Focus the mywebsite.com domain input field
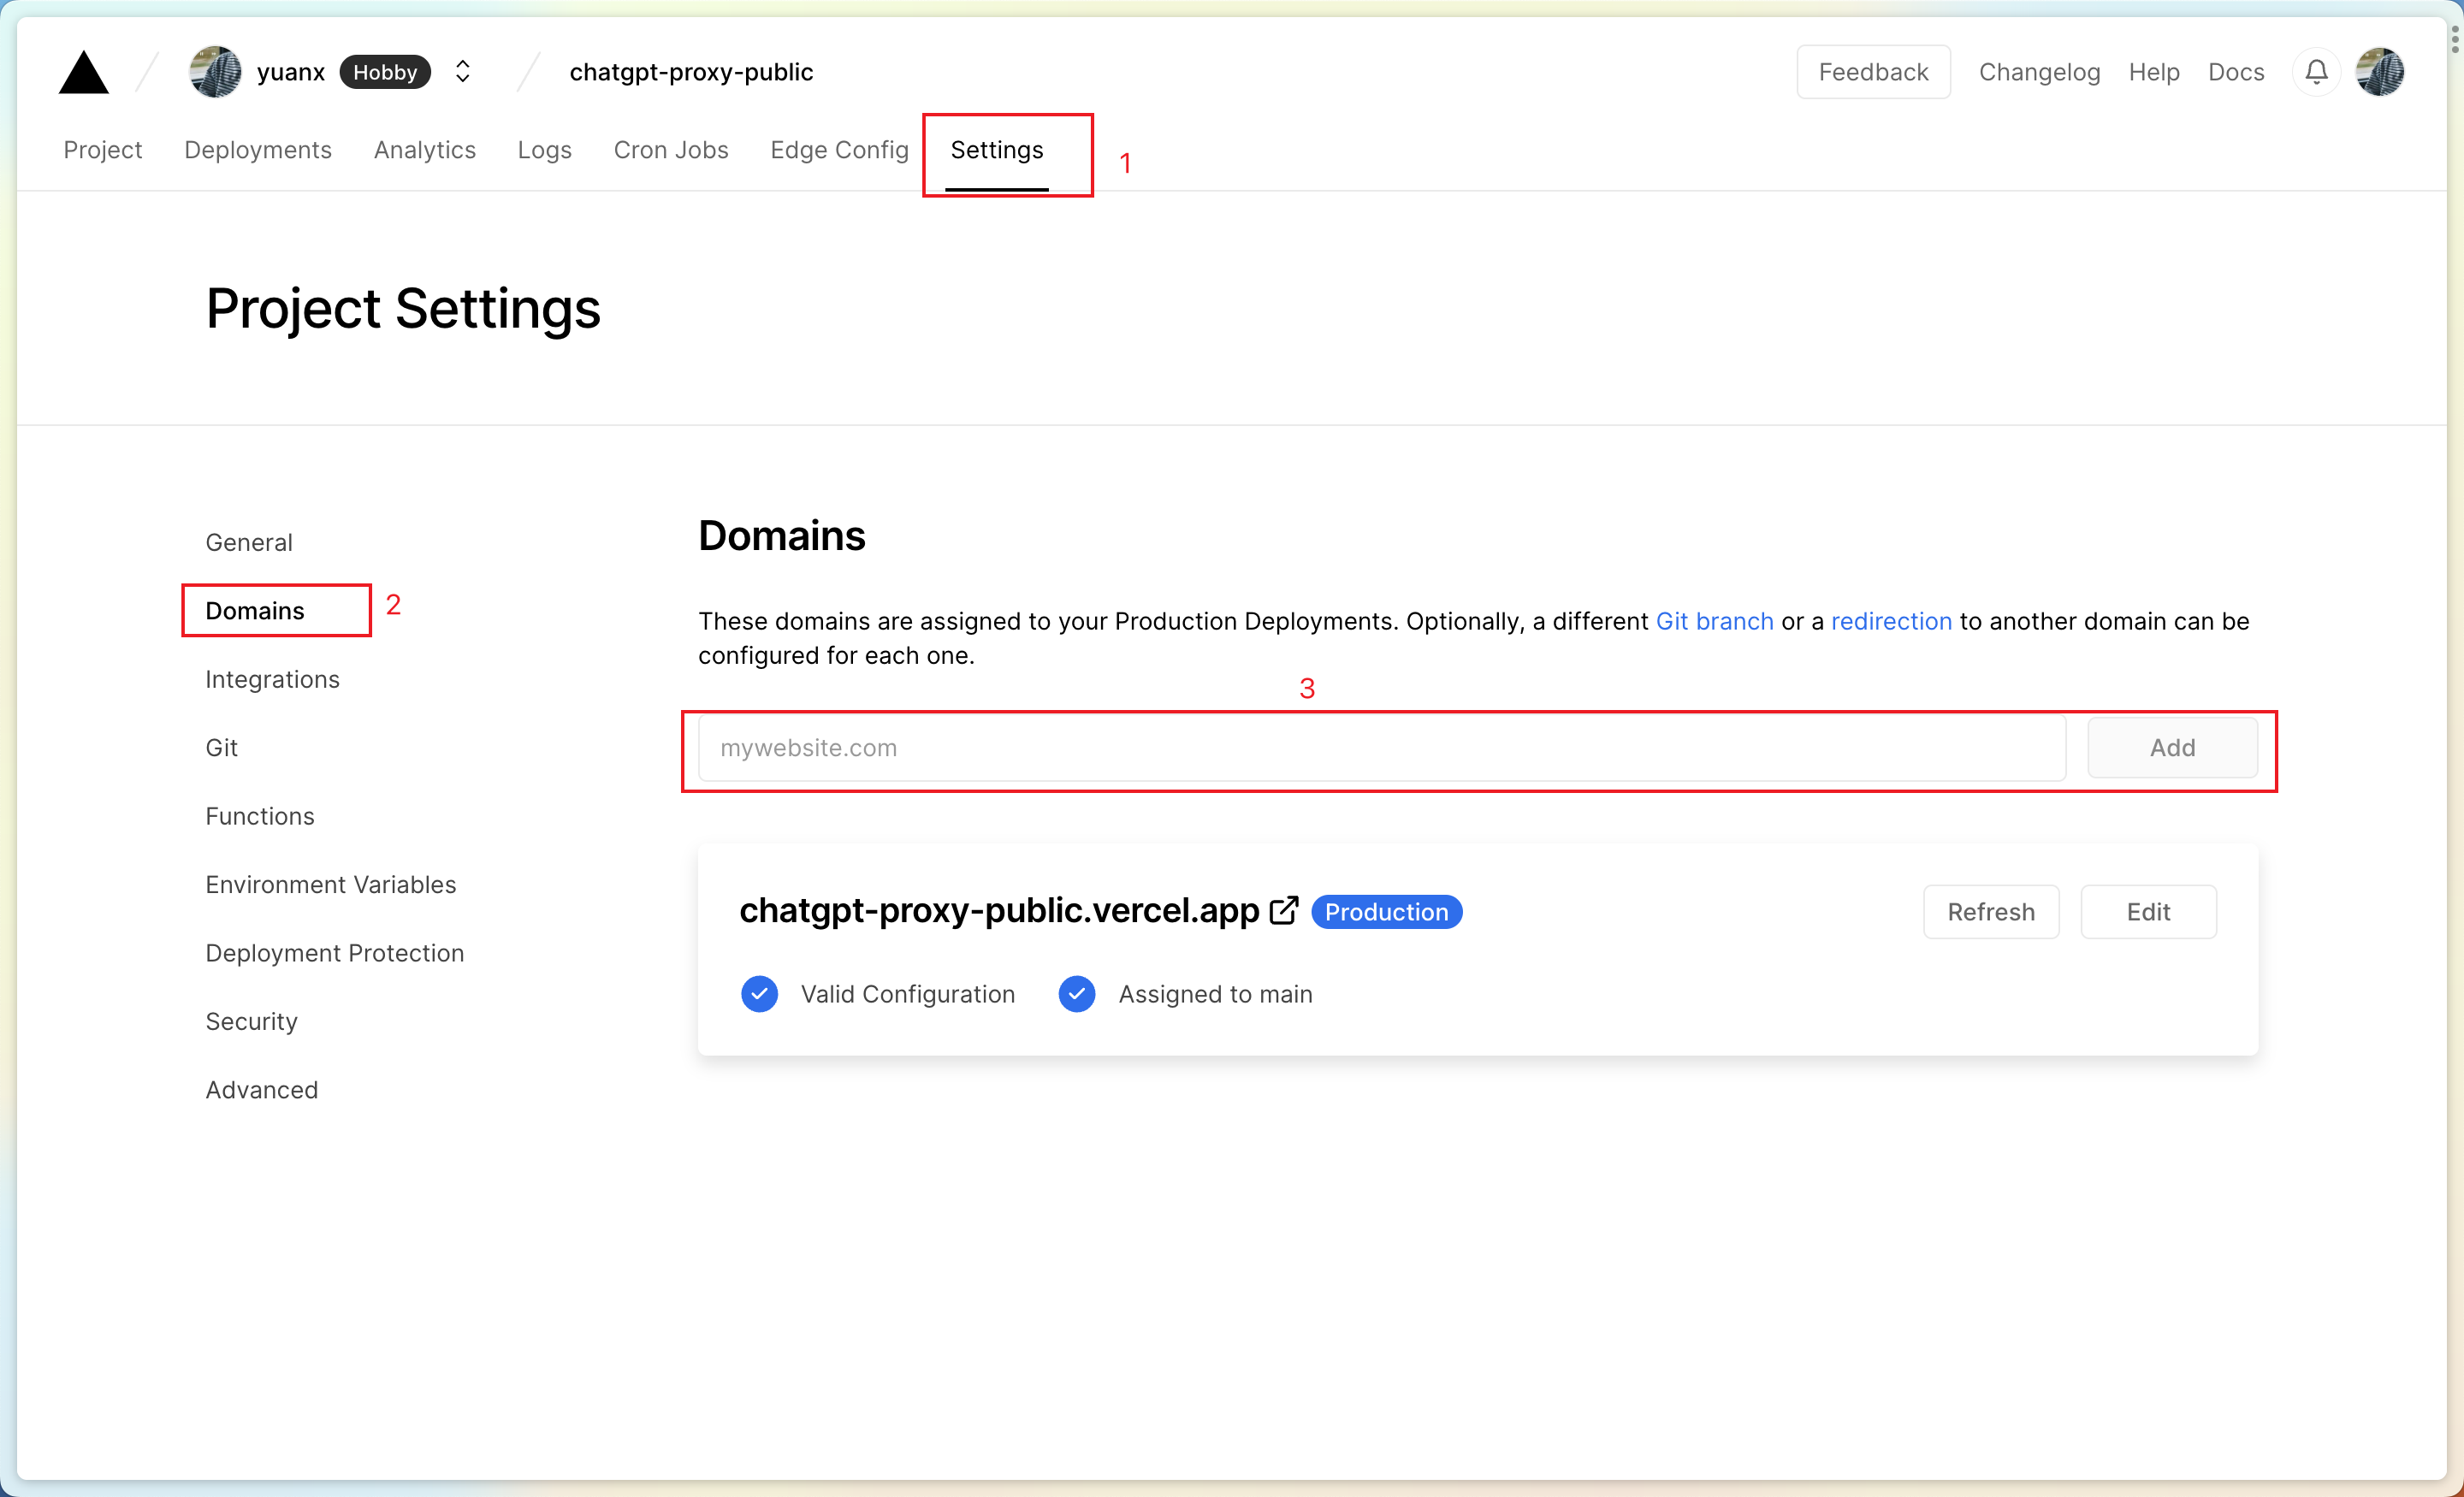2464x1497 pixels. click(1380, 748)
